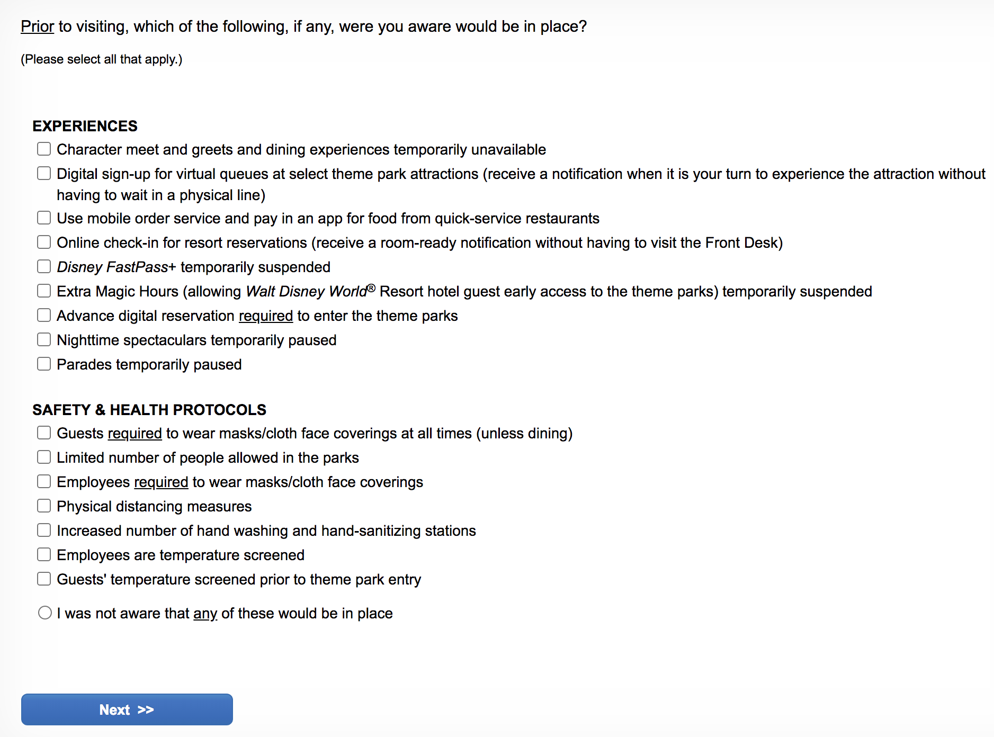Viewport: 994px width, 737px height.
Task: Choose 'I was not aware' radio button
Action: (45, 613)
